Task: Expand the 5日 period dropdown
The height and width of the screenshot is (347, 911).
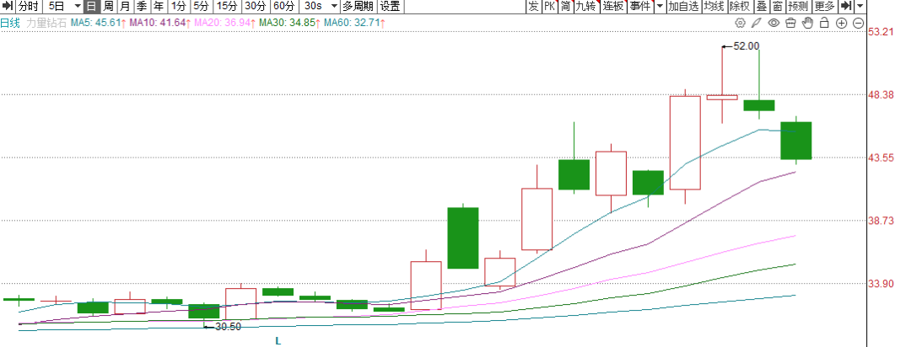Action: 77,7
